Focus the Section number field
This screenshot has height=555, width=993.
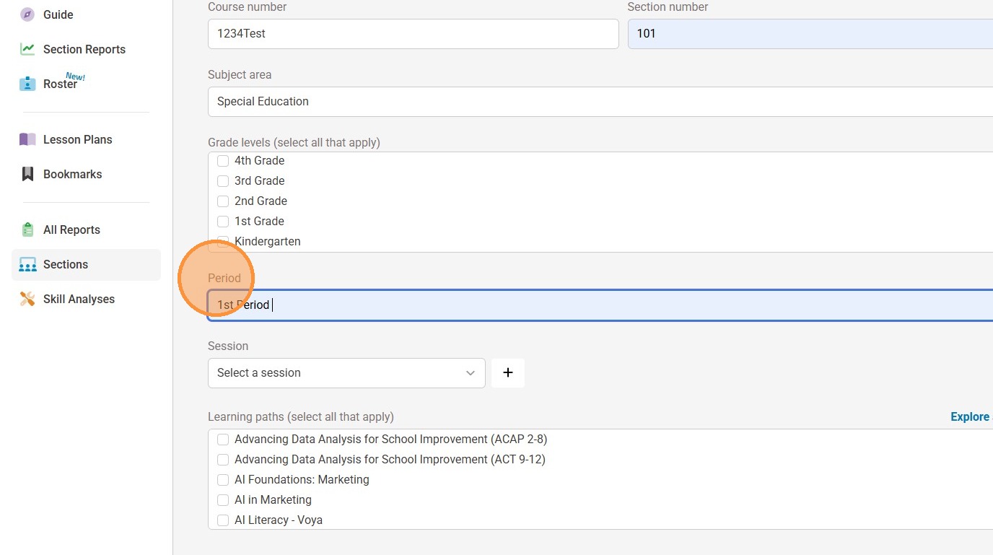pyautogui.click(x=808, y=34)
